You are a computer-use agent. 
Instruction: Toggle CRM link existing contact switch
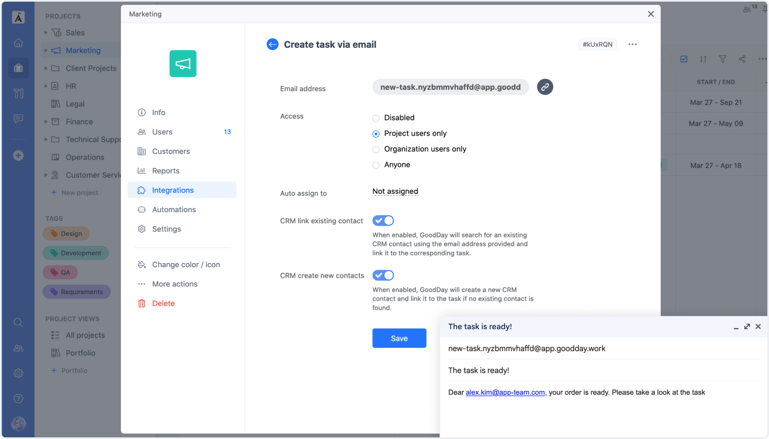coord(383,221)
